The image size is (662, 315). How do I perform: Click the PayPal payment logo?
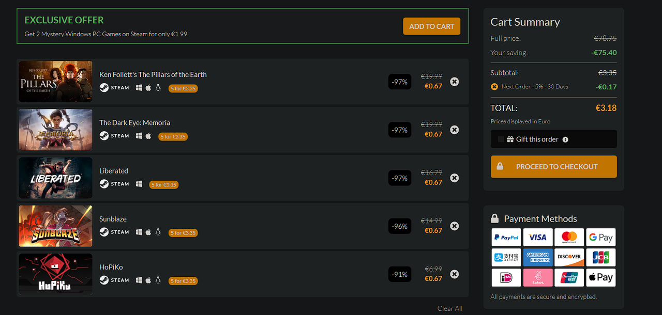pyautogui.click(x=506, y=238)
